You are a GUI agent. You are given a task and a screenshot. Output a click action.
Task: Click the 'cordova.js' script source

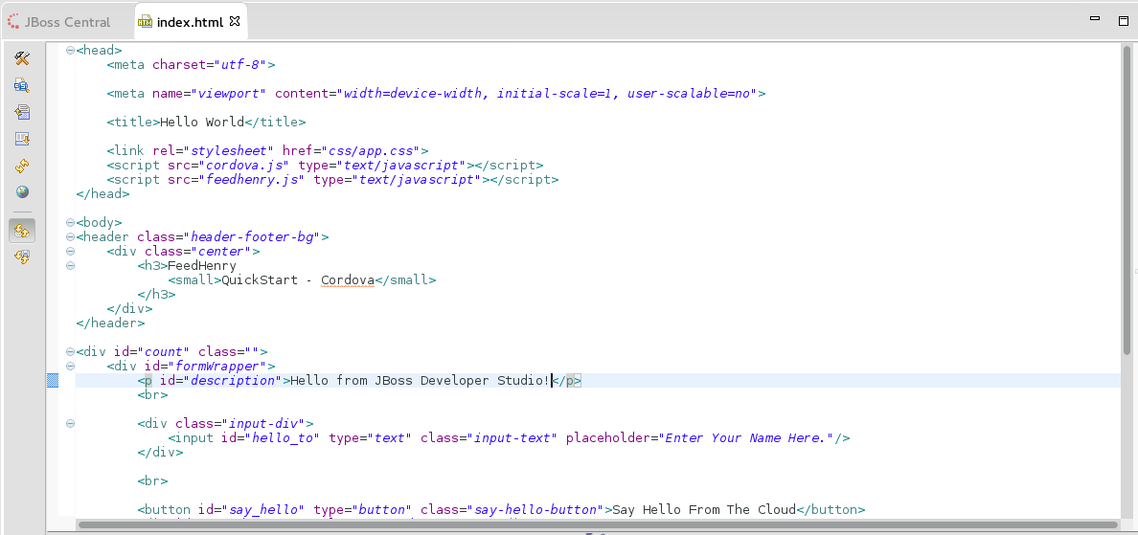244,166
